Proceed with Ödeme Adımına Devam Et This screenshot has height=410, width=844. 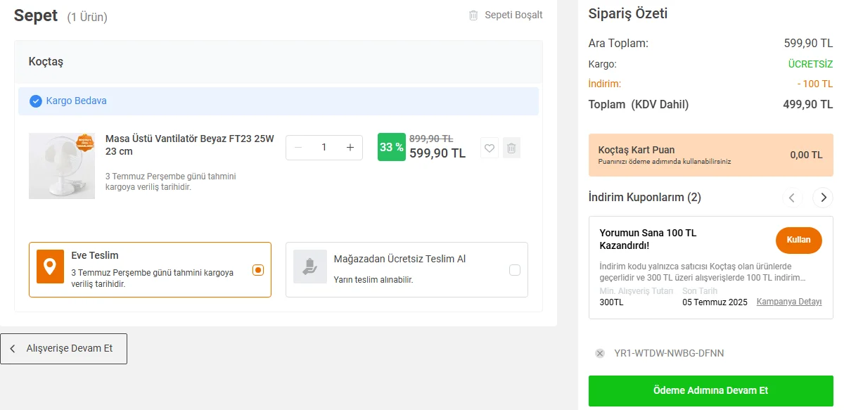coord(710,390)
